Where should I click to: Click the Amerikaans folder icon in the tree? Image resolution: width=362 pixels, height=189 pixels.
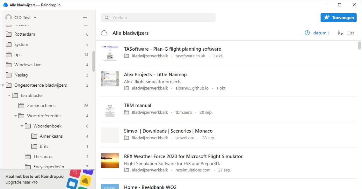pyautogui.click(x=34, y=136)
